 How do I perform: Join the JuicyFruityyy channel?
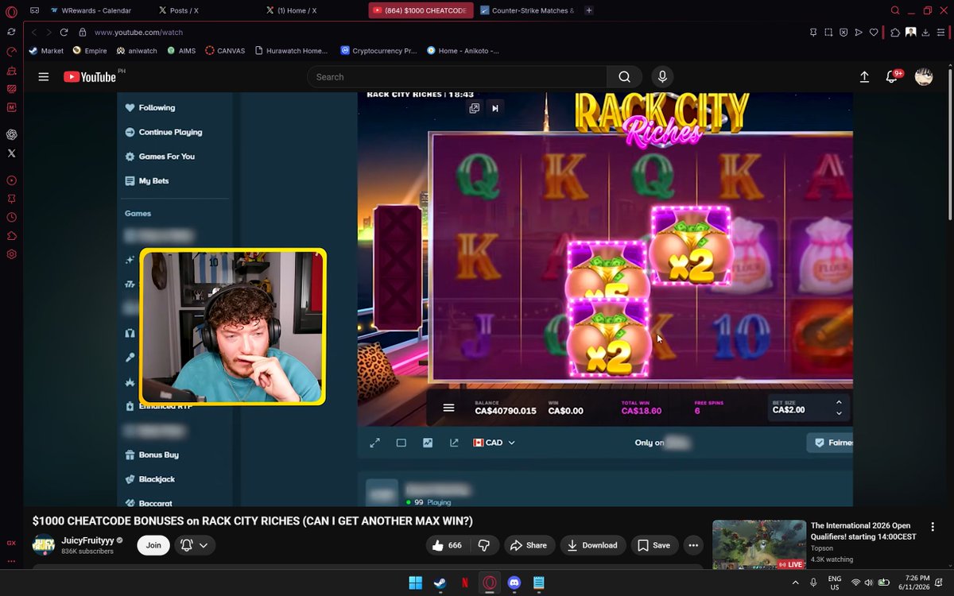[153, 545]
